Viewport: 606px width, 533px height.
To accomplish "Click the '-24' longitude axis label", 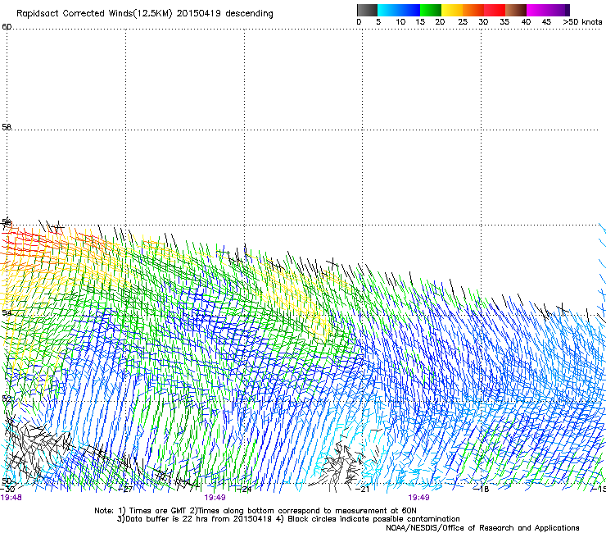I will coord(244,489).
